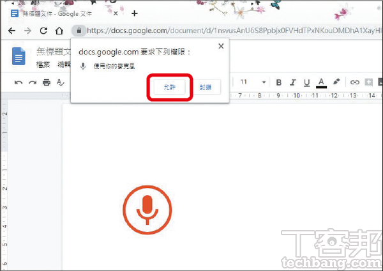Click the 無標題文件 document title

click(x=54, y=52)
